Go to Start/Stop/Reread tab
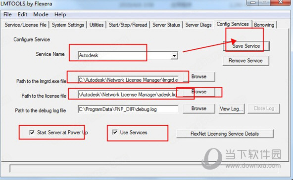This screenshot has height=180, width=293. click(x=128, y=25)
